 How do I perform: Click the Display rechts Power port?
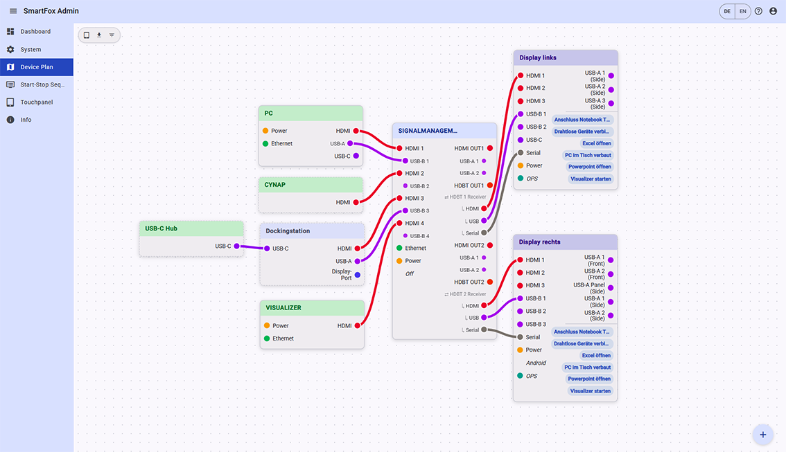[521, 350]
